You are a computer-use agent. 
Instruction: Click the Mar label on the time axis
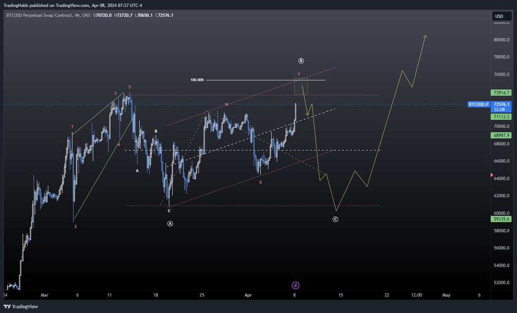coord(45,295)
